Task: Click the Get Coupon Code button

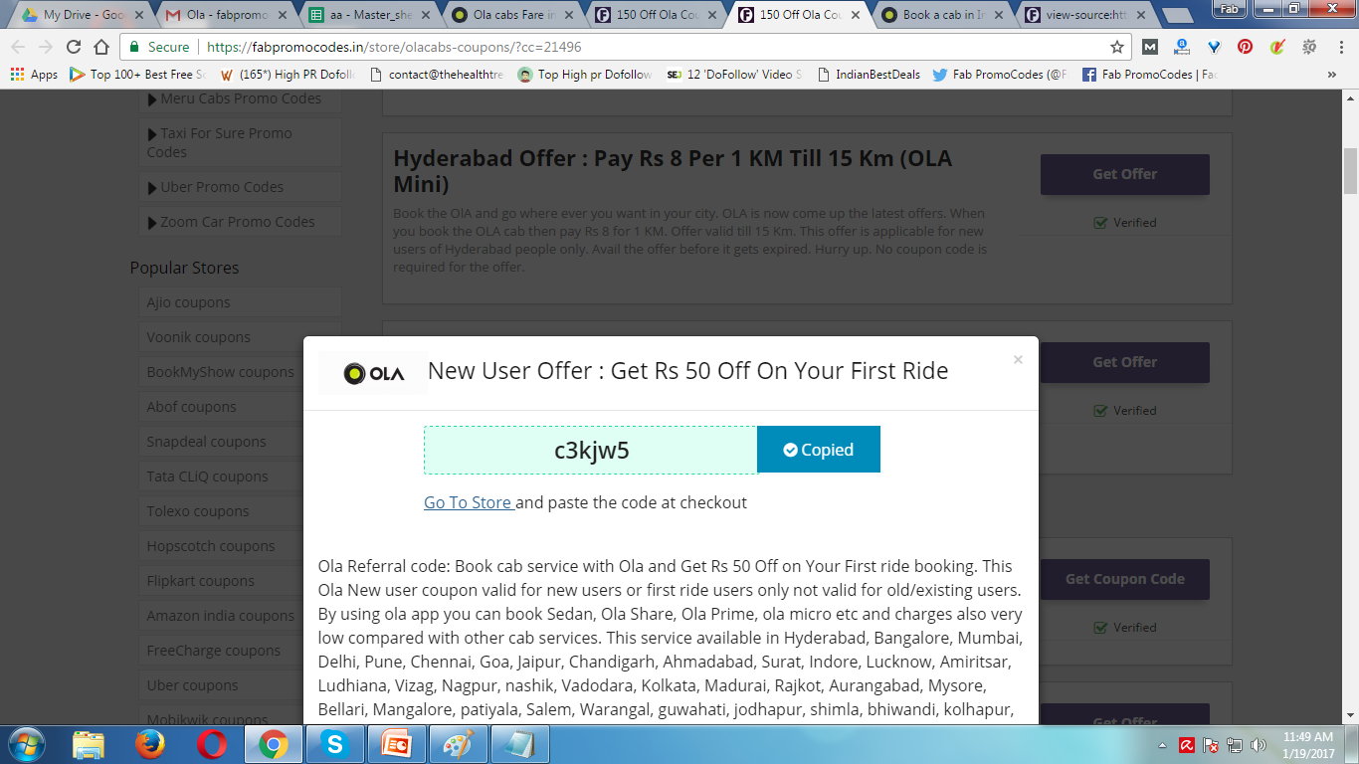Action: pyautogui.click(x=1125, y=579)
